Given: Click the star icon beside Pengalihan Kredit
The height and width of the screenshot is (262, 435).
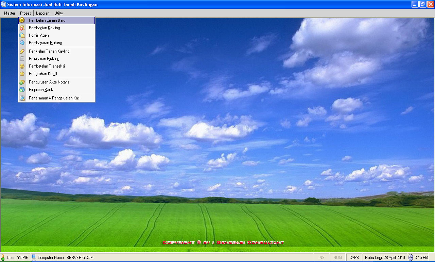Looking at the screenshot, I should coord(22,74).
